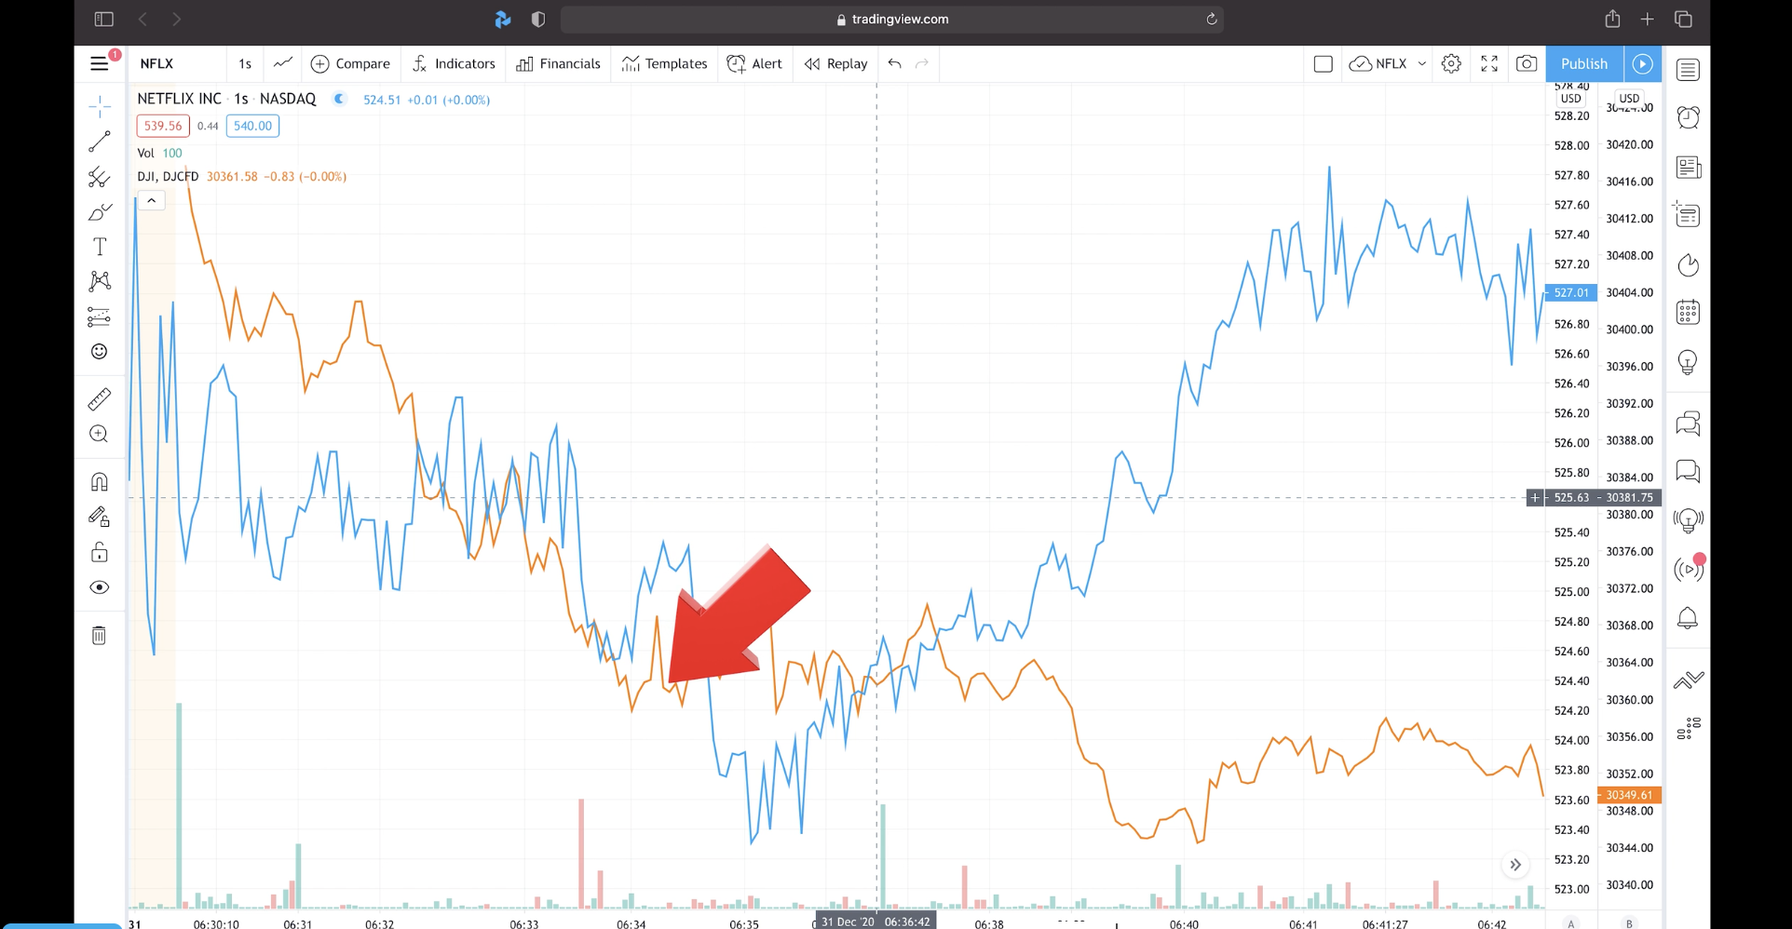Open the Financials menu
This screenshot has width=1792, height=929.
pos(559,63)
